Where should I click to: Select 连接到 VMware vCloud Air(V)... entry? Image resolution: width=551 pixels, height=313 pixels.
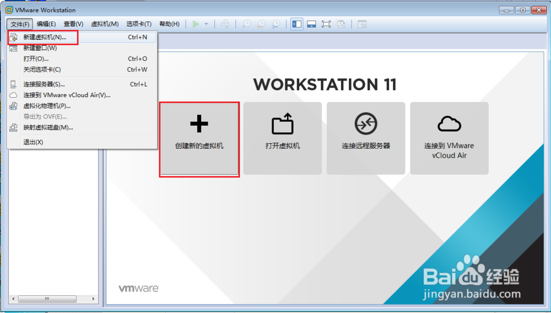click(x=82, y=95)
